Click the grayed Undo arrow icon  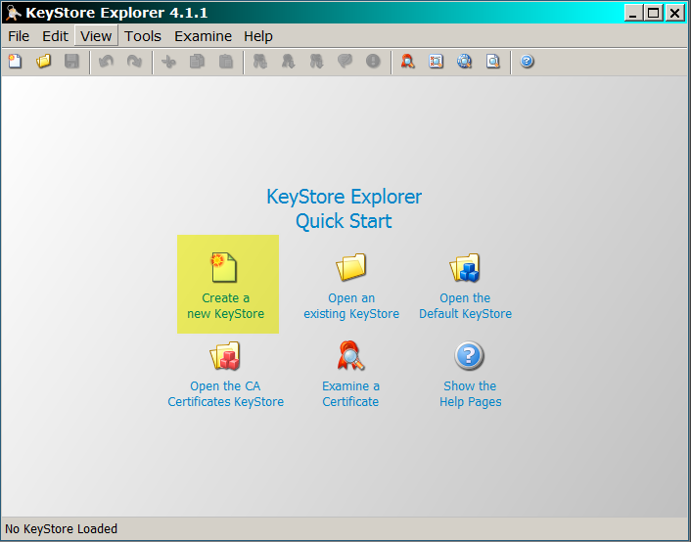pyautogui.click(x=106, y=62)
